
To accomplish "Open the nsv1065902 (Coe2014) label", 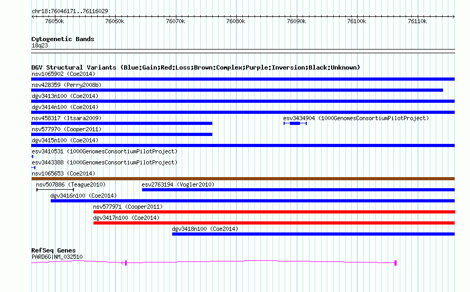I will click(63, 74).
